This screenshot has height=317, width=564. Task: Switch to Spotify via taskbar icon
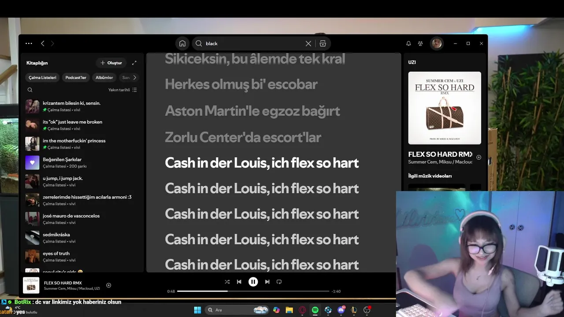coord(315,310)
